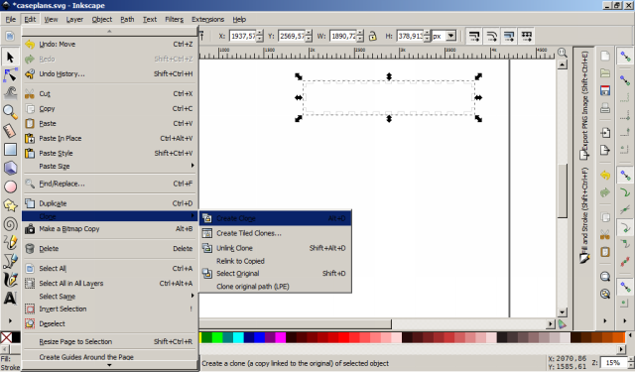Click the green Redo arrow in commands bar
This screenshot has width=635, height=372.
pos(605,192)
